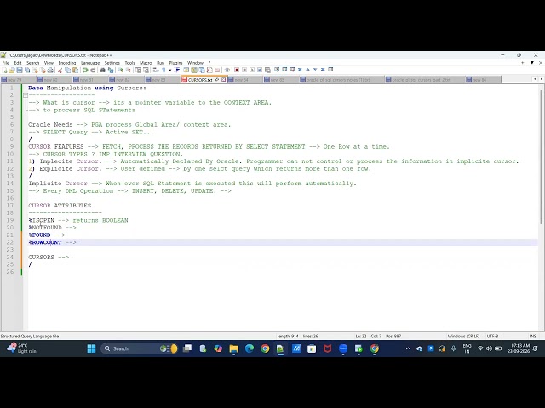The width and height of the screenshot is (545, 408).
Task: Start macro recording with red button
Action: (x=237, y=70)
